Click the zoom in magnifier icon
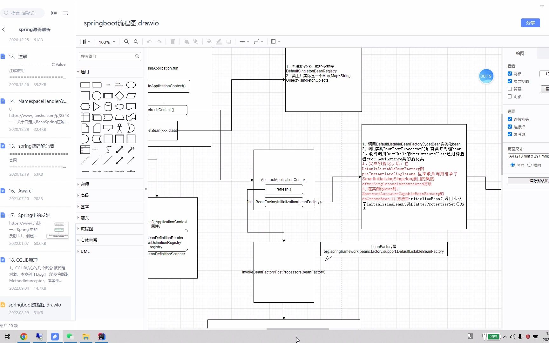549x343 pixels. tap(126, 42)
